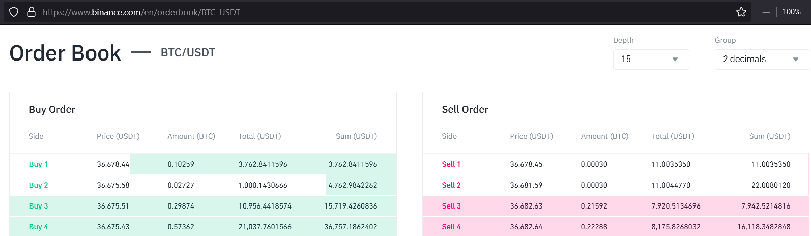Select the Sell 1 row label
811x236 pixels.
[x=451, y=164]
